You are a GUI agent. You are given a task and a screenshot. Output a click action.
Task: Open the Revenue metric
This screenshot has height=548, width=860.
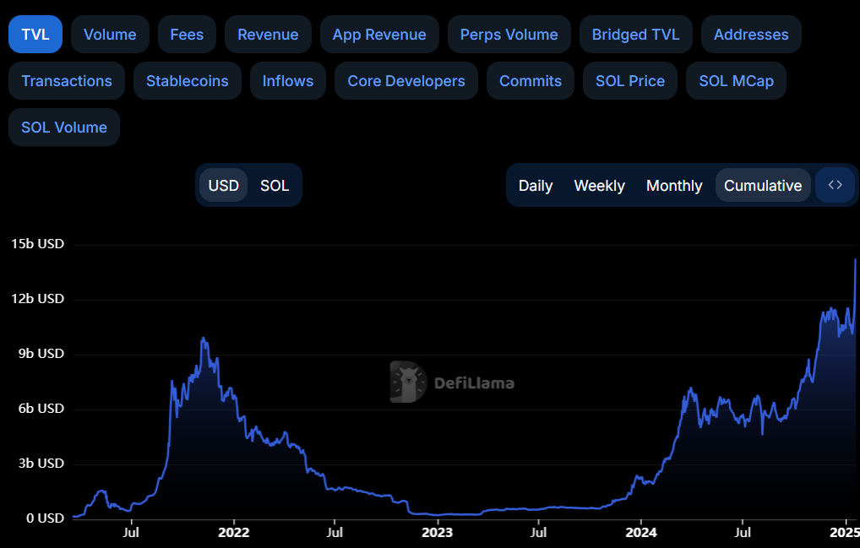click(268, 34)
